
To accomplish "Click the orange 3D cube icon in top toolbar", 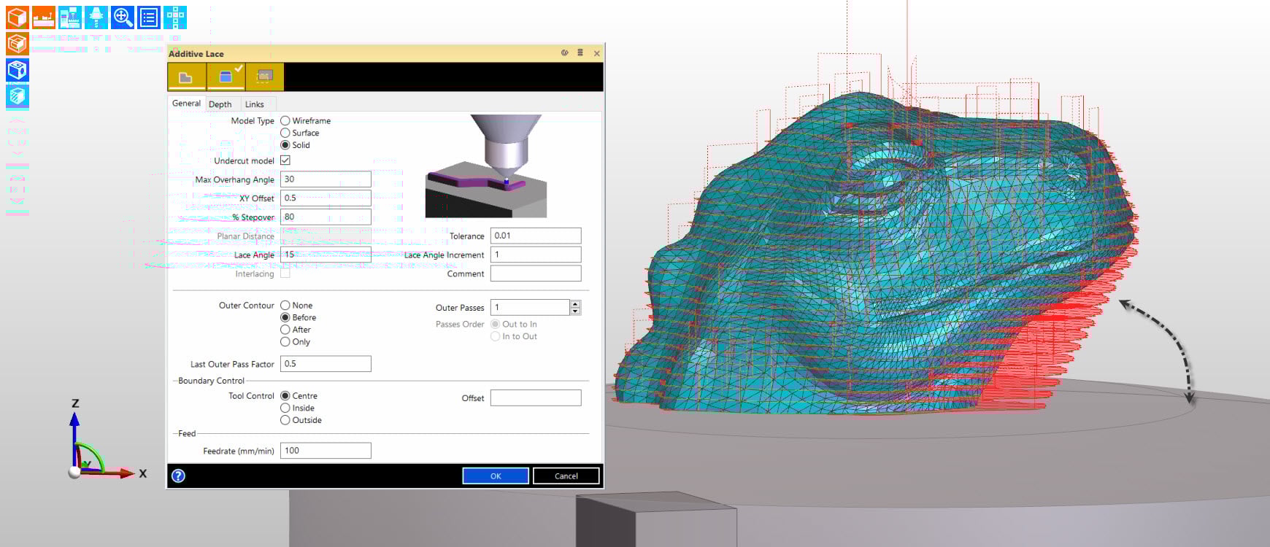I will click(18, 17).
